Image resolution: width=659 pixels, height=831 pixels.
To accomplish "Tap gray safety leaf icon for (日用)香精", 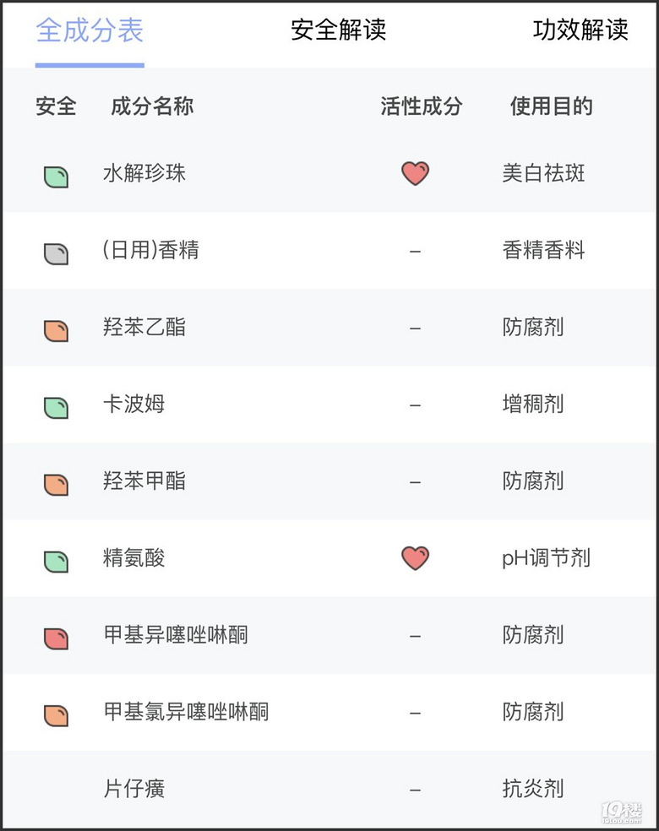I will pyautogui.click(x=56, y=254).
